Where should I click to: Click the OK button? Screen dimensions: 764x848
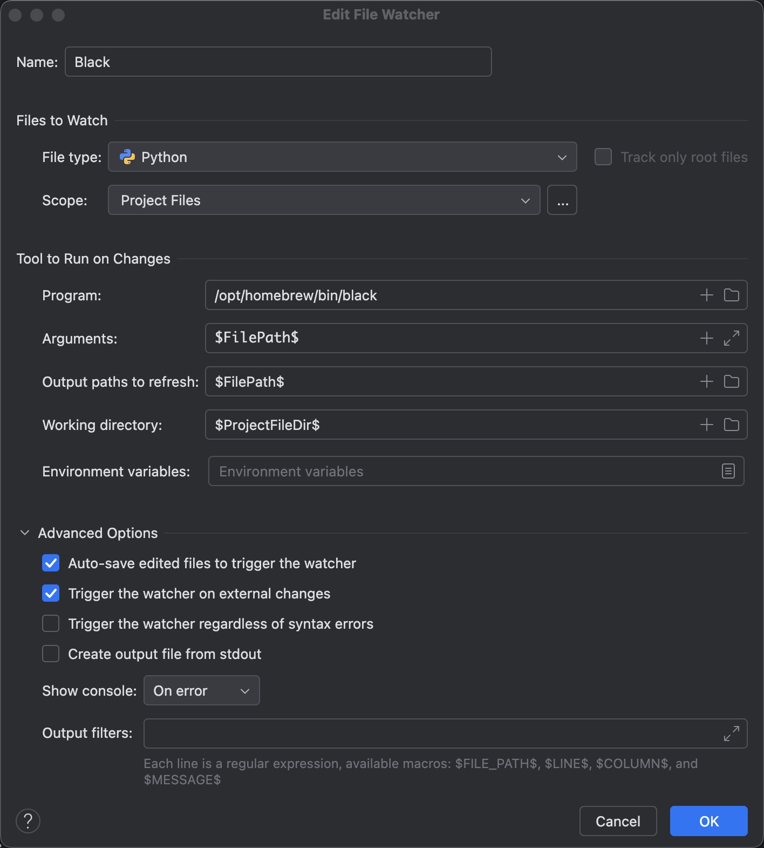[x=708, y=821]
